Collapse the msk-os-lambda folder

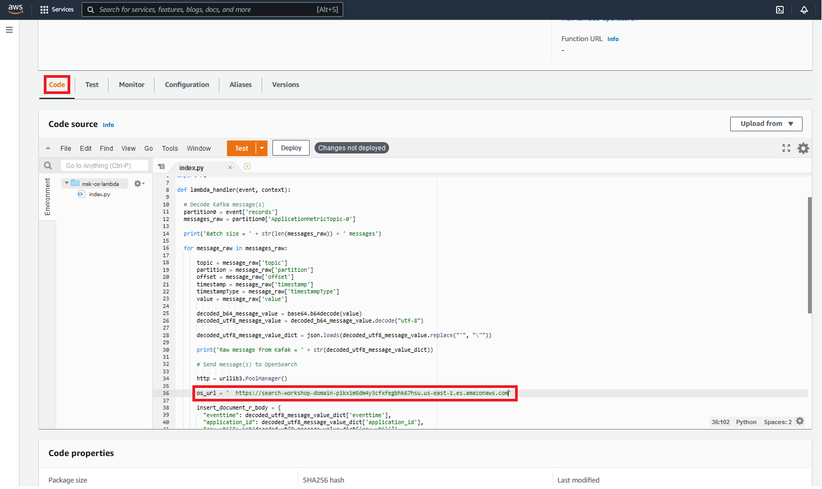(x=66, y=183)
